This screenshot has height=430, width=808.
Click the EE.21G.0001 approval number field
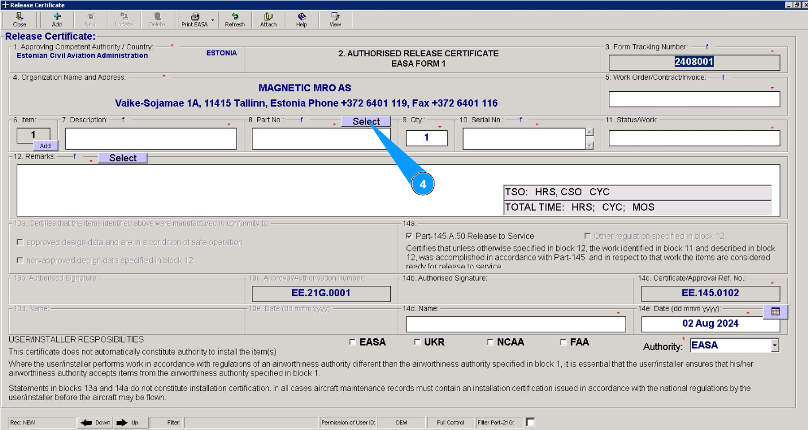(x=321, y=293)
